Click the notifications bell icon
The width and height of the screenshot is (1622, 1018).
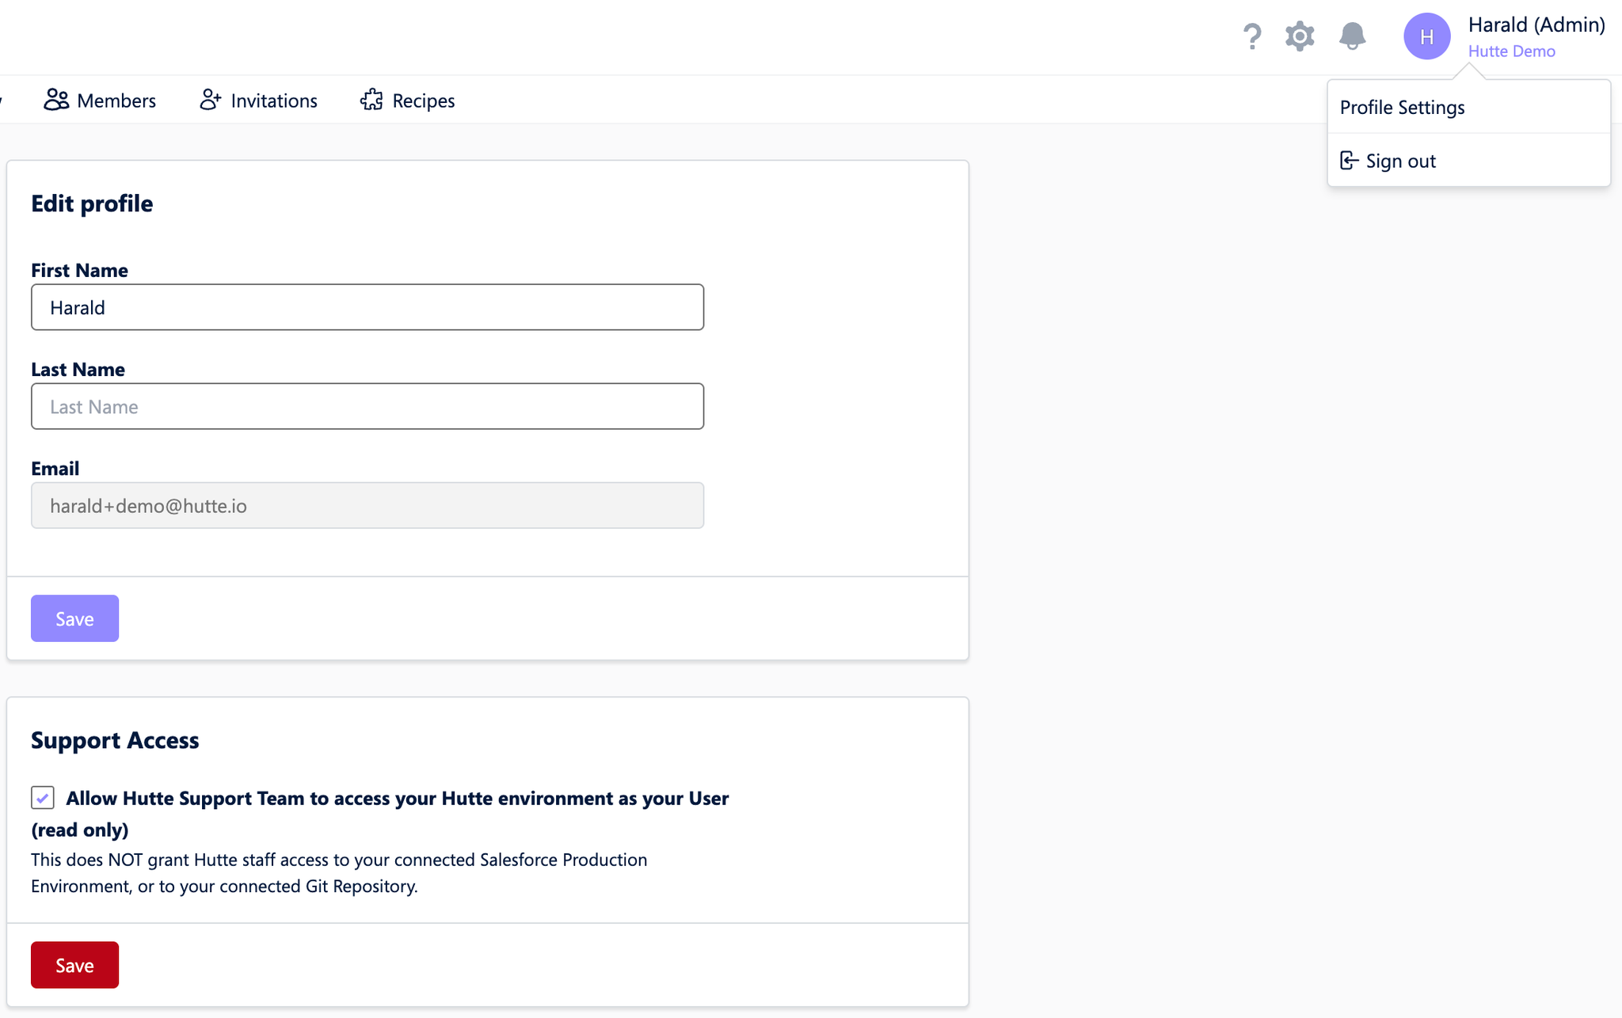[x=1352, y=36]
